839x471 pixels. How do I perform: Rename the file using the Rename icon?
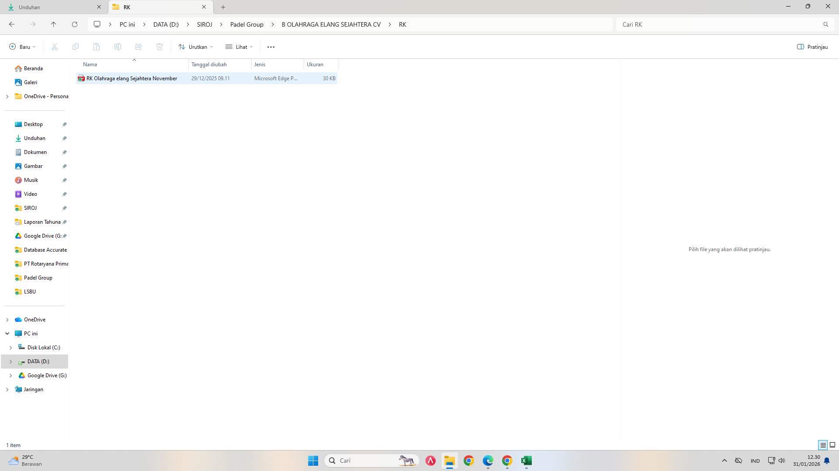[x=117, y=47]
